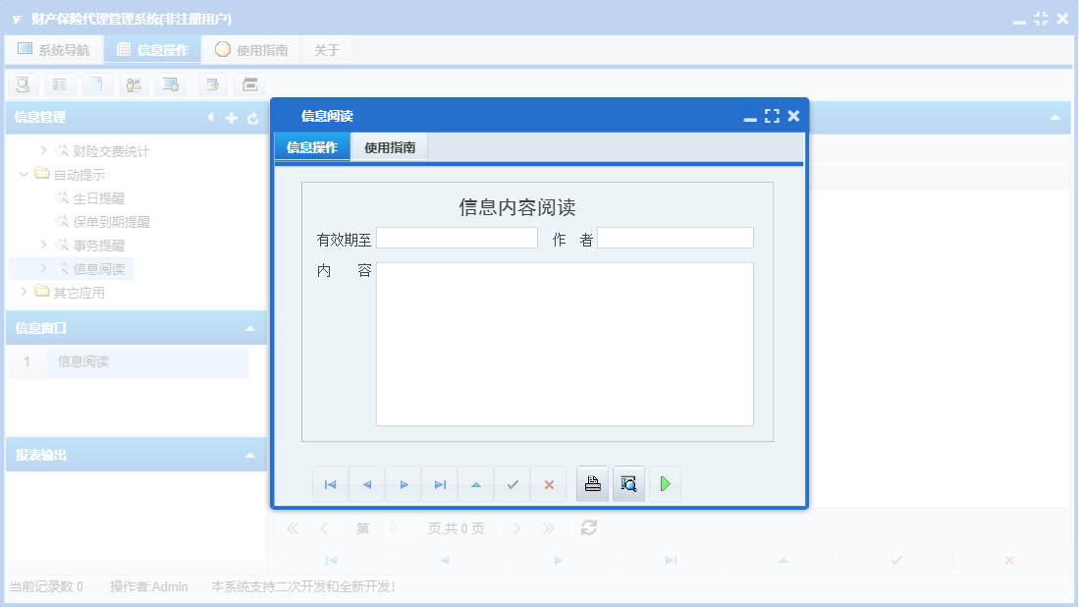This screenshot has width=1079, height=607.
Task: Click next record navigation arrow
Action: [x=403, y=483]
